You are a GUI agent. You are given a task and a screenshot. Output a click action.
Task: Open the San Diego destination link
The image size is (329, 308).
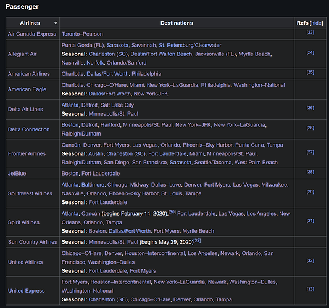pyautogui.click(x=117, y=163)
